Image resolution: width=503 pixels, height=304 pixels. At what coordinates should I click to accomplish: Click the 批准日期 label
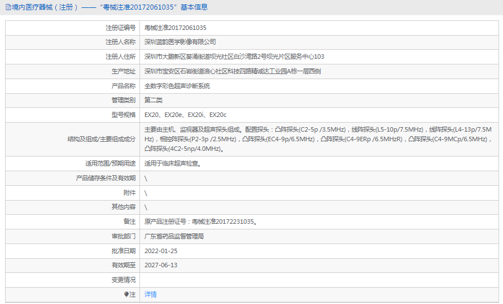pos(124,251)
